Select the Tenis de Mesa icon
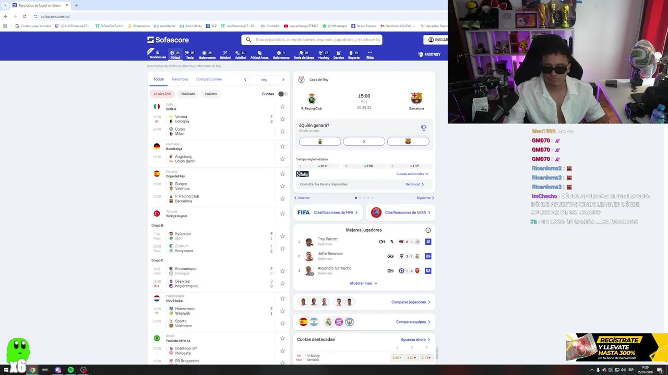Viewport: 668px width, 375px height. coord(304,55)
